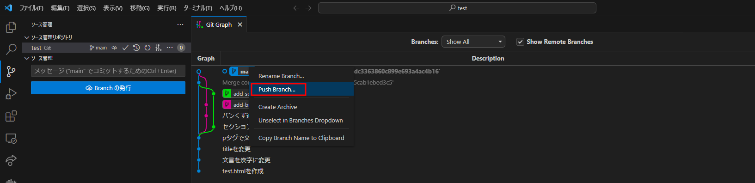Open the 表示(V) menu

tap(113, 8)
